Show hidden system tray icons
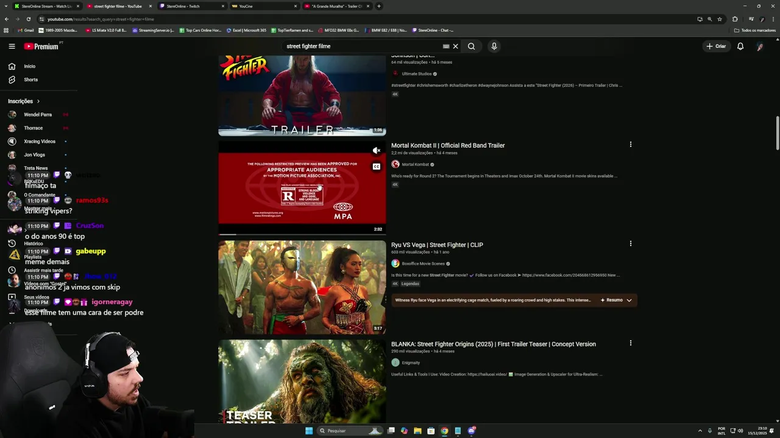This screenshot has height=438, width=780. (700, 431)
